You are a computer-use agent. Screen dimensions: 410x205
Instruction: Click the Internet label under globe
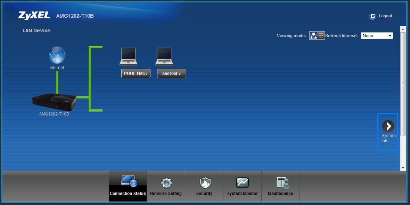57,67
